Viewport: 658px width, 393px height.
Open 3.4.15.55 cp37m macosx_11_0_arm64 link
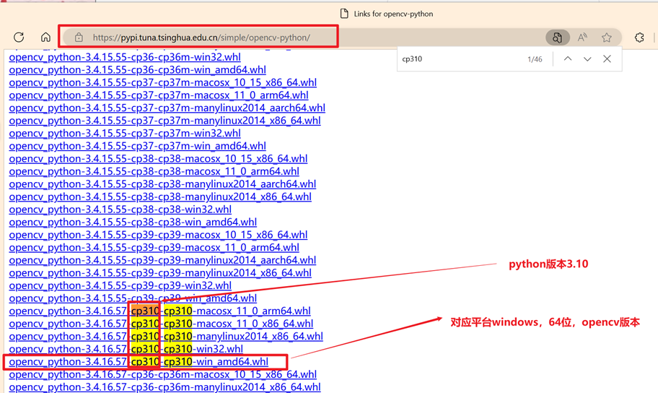tap(159, 95)
